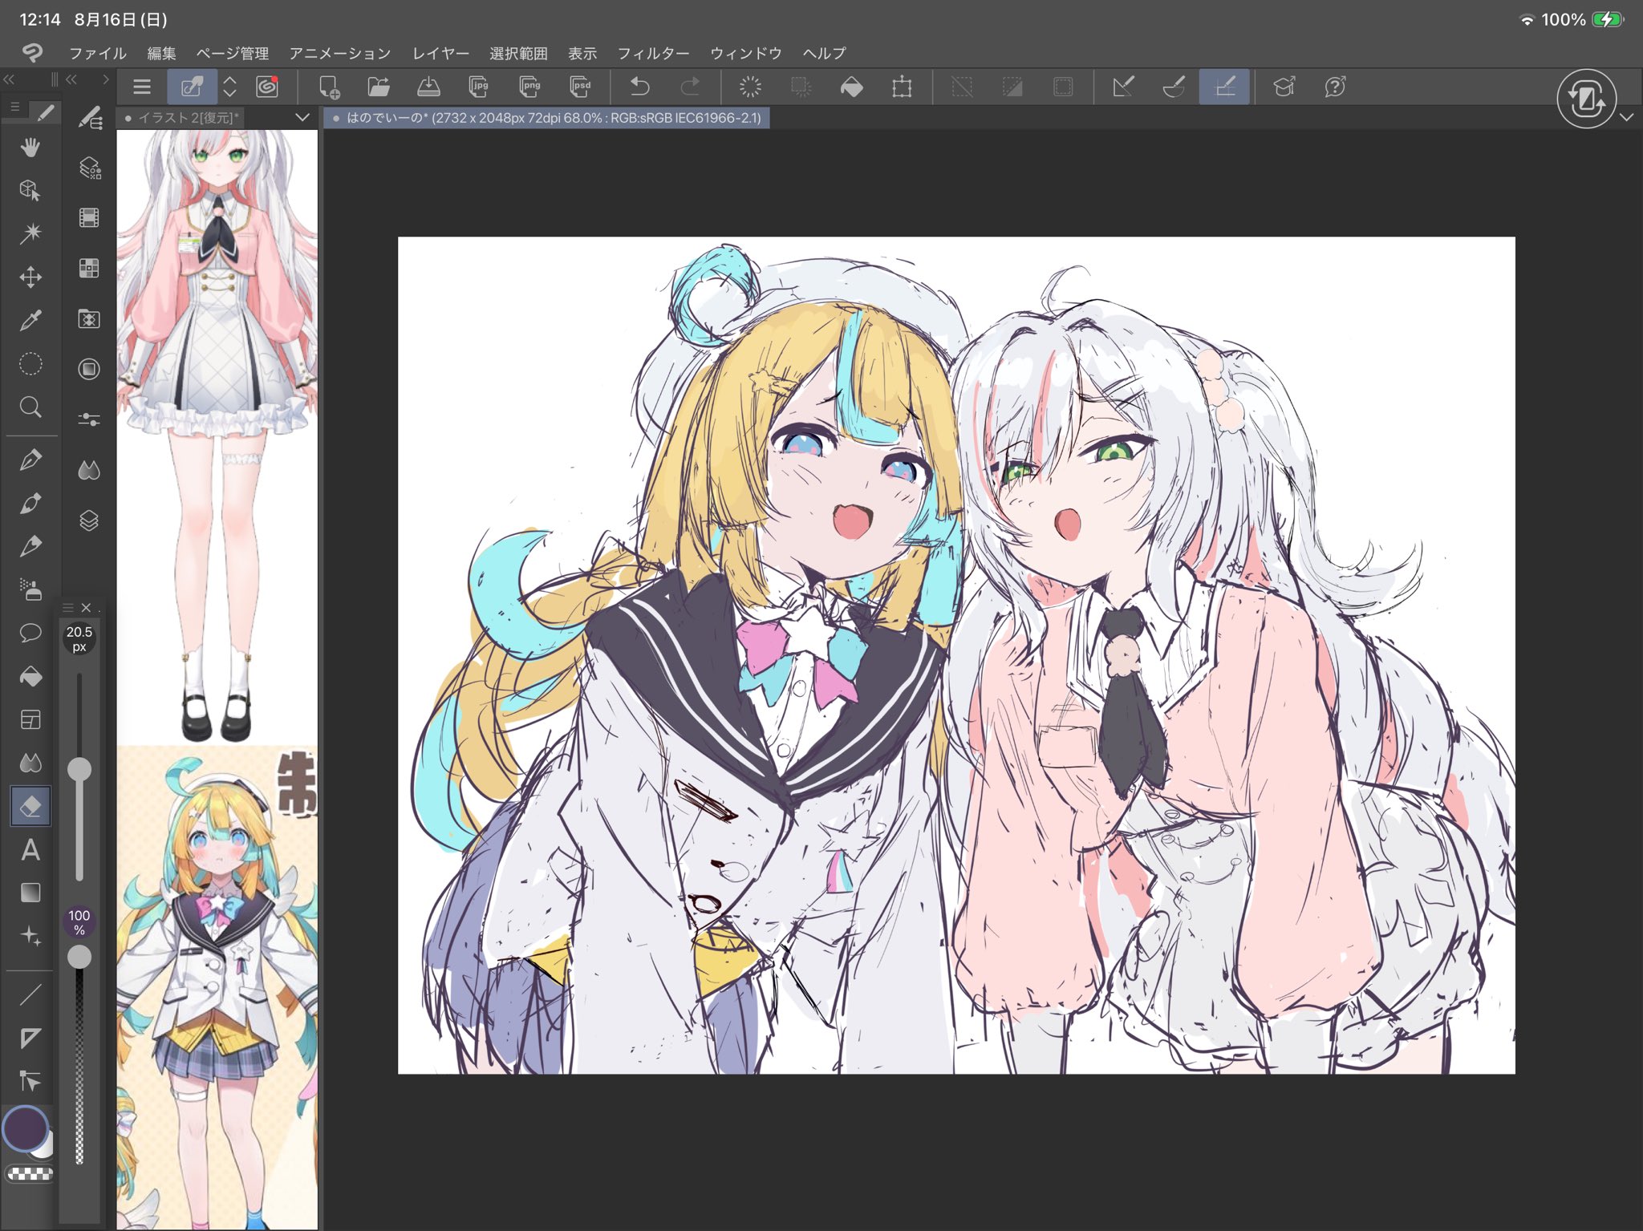Toggle Snap to Grid

[1224, 87]
